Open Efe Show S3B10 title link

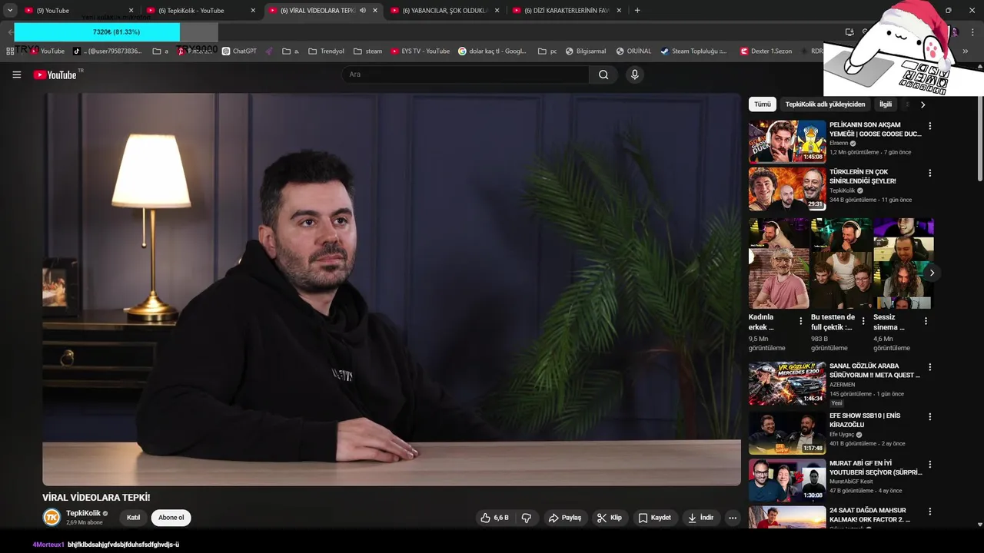tap(865, 420)
